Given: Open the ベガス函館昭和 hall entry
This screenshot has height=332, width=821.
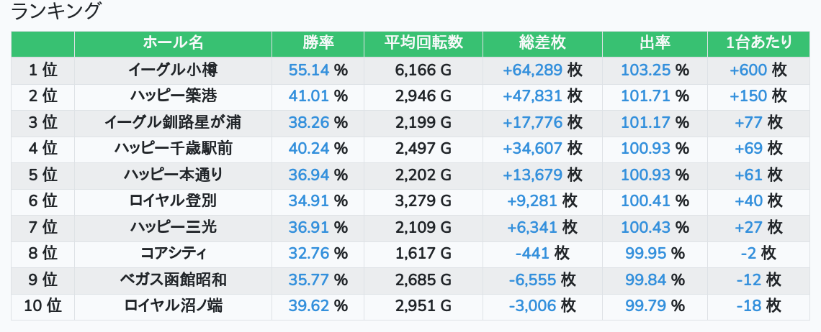Looking at the screenshot, I should tap(173, 280).
